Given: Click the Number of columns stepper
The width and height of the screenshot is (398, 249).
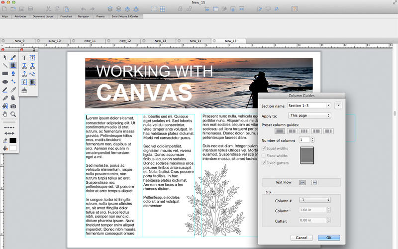Looking at the screenshot, I should click(313, 140).
